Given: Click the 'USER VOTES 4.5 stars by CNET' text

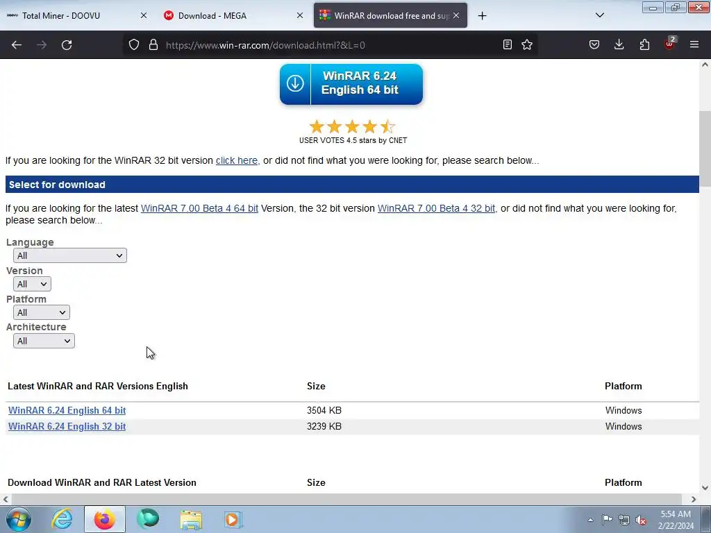Looking at the screenshot, I should point(353,140).
